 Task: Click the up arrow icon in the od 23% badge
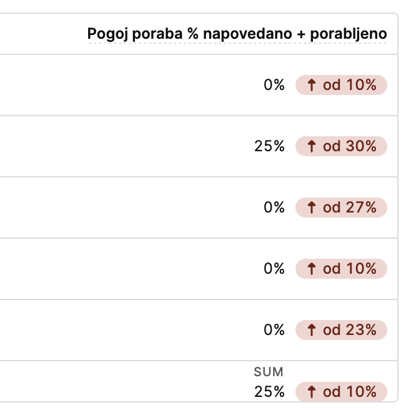coord(312,330)
